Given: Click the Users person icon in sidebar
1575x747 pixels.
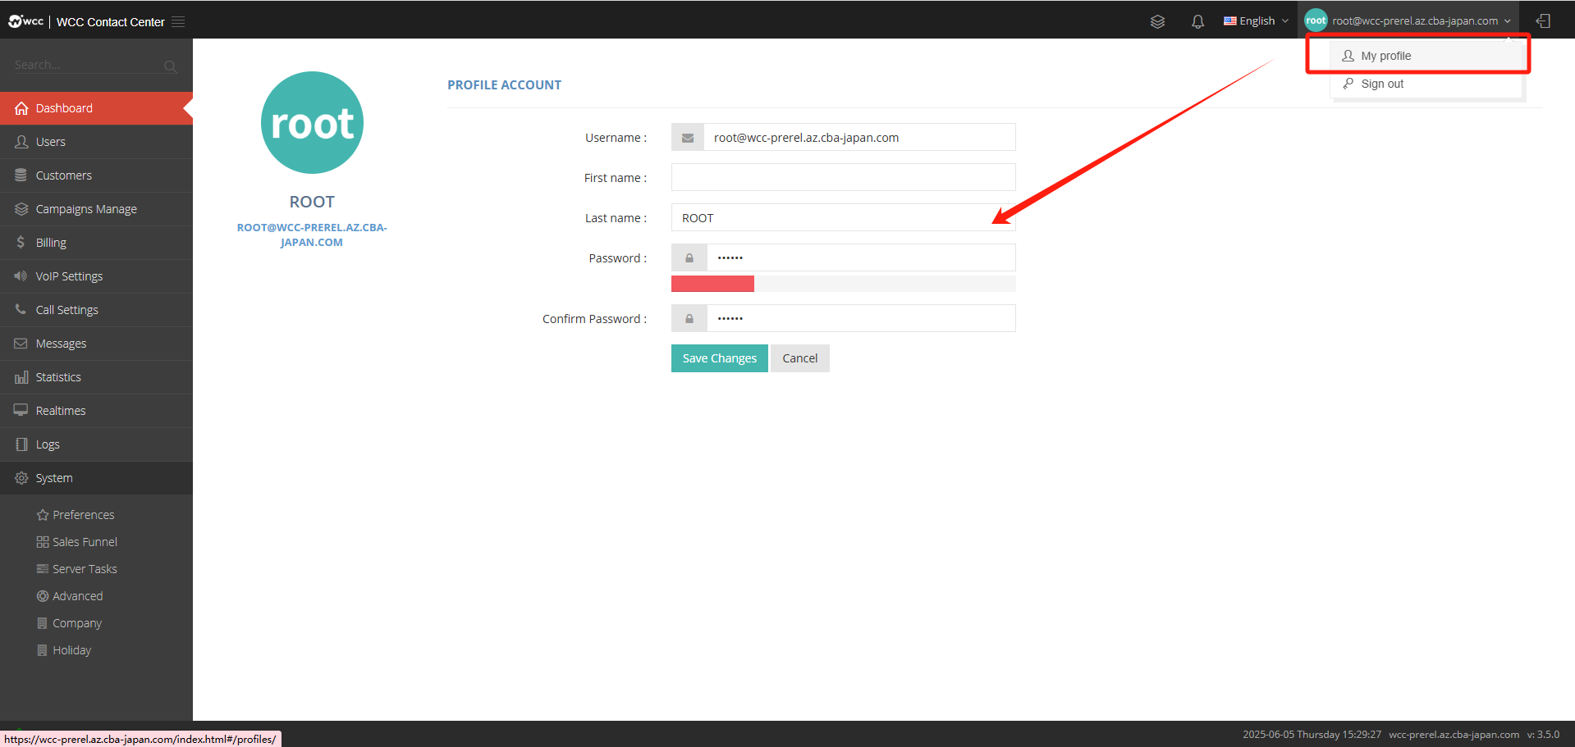Looking at the screenshot, I should click(x=21, y=142).
